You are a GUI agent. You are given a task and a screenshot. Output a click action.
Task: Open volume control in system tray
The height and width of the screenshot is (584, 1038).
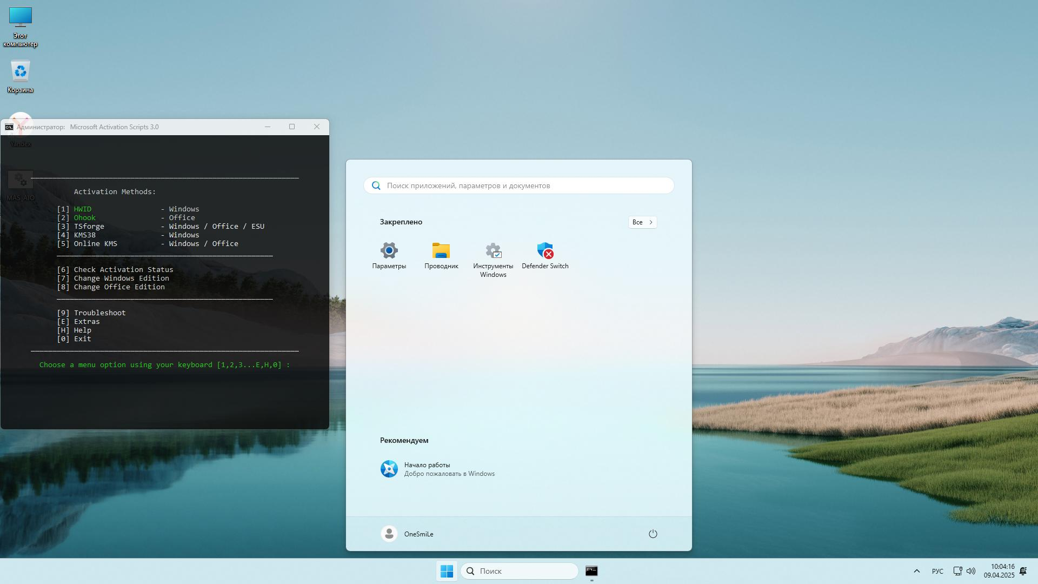pos(971,571)
